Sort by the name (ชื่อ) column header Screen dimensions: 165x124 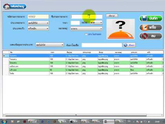[29, 52]
